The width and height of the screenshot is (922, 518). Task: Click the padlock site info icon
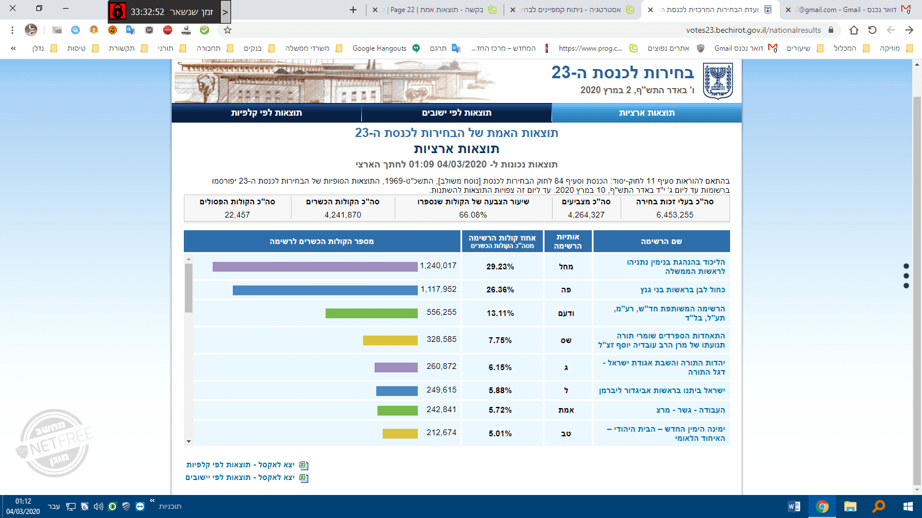pos(831,30)
